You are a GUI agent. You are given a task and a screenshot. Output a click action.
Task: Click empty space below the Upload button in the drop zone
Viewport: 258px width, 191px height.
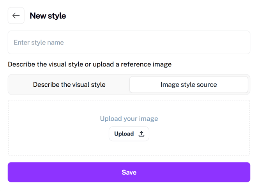[129, 148]
